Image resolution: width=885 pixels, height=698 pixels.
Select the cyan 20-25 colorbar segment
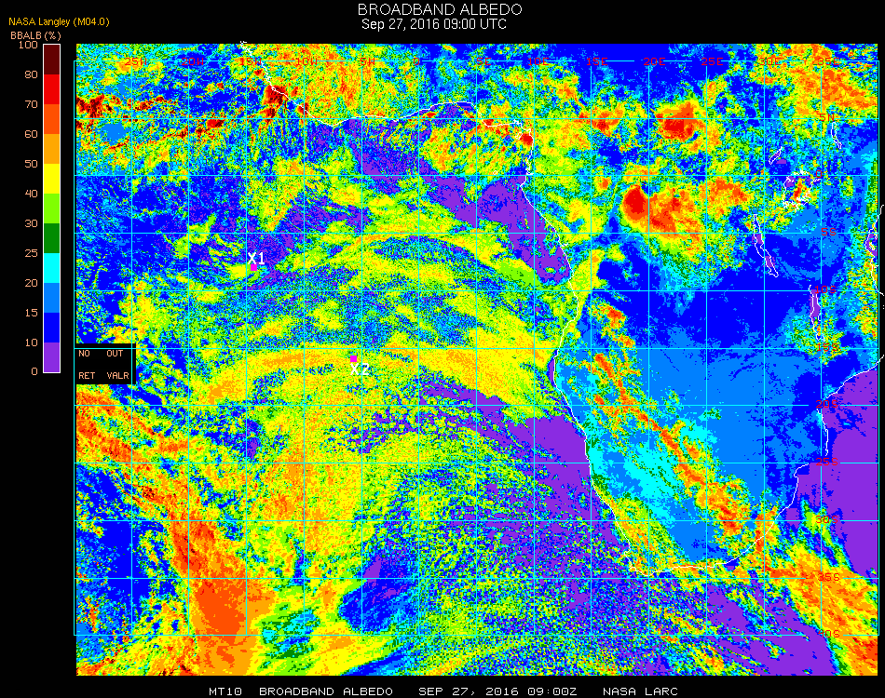[x=52, y=268]
